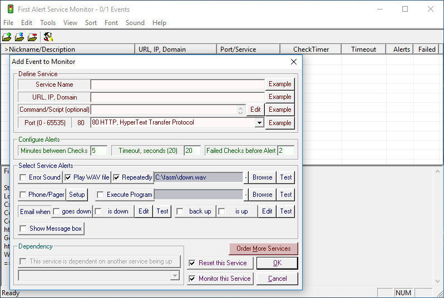The width and height of the screenshot is (444, 298).
Task: Click Order More Services button
Action: (263, 249)
